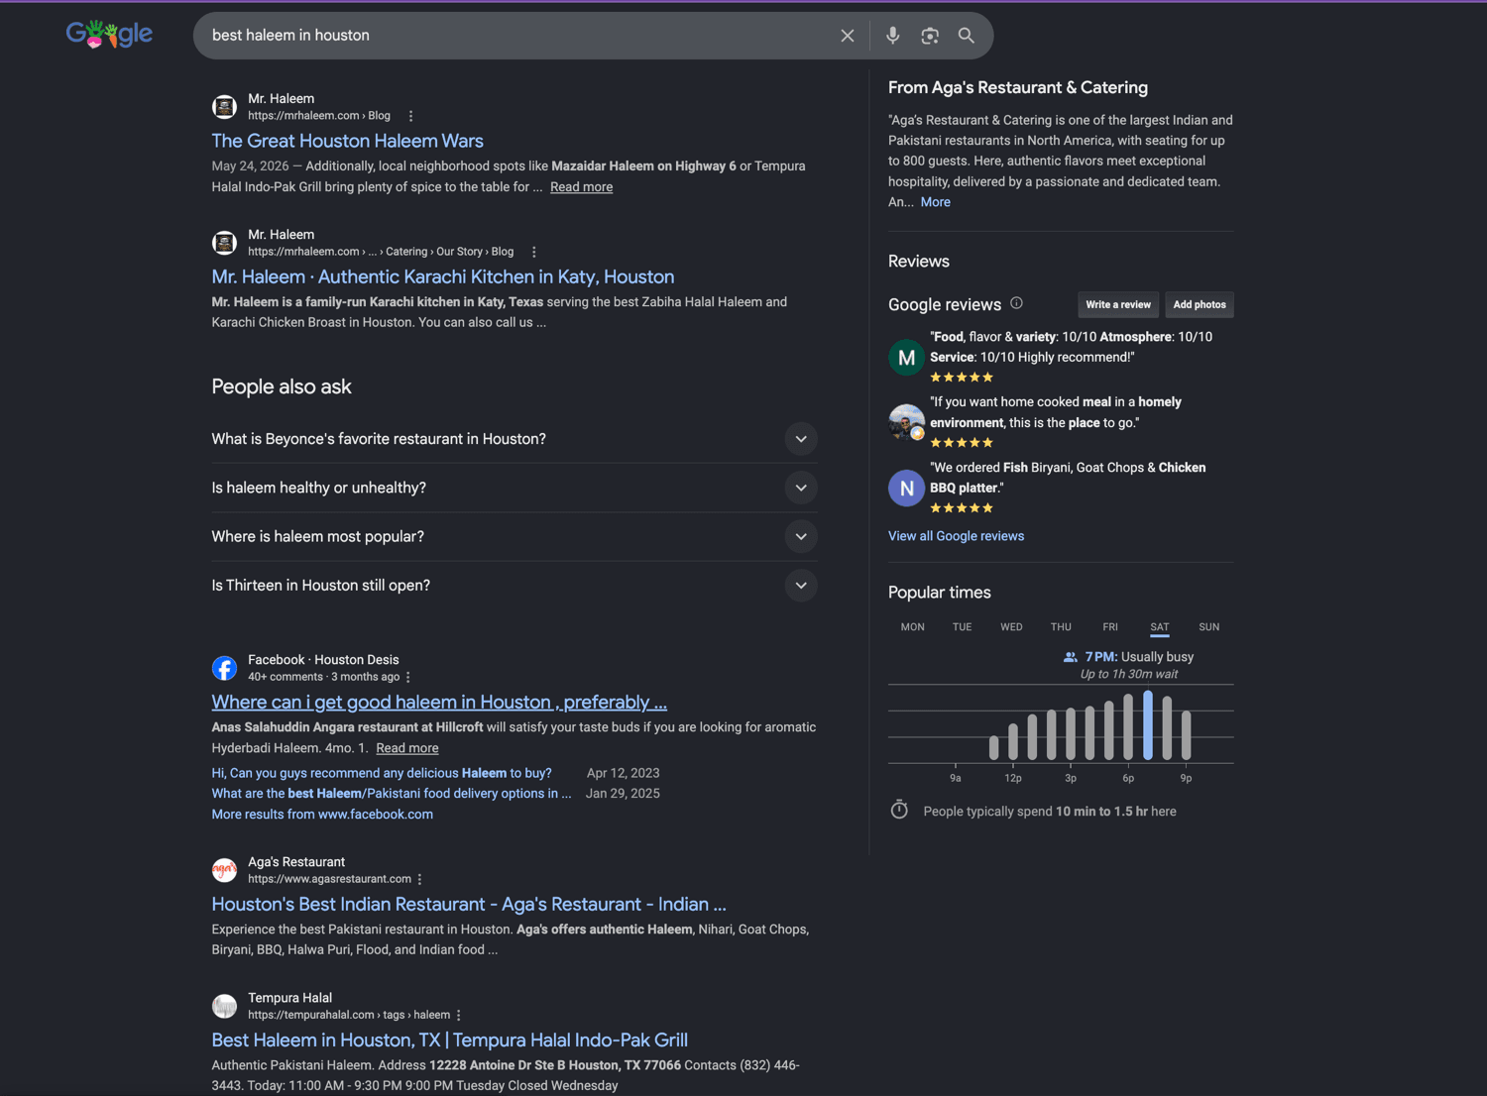Expand "Is Thirteen in Houston still open?"

pos(514,585)
